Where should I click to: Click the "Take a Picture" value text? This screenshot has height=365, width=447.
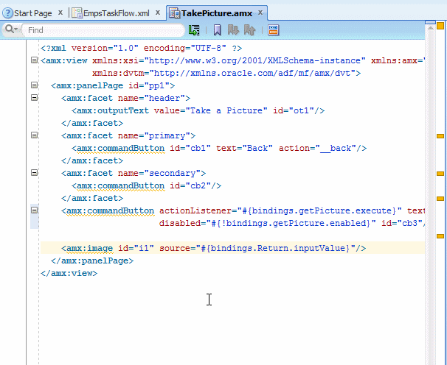pos(226,110)
